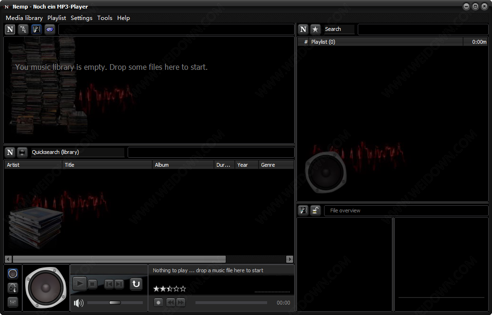Image resolution: width=492 pixels, height=315 pixels.
Task: Minimize the Nemp window
Action: tap(466, 6)
